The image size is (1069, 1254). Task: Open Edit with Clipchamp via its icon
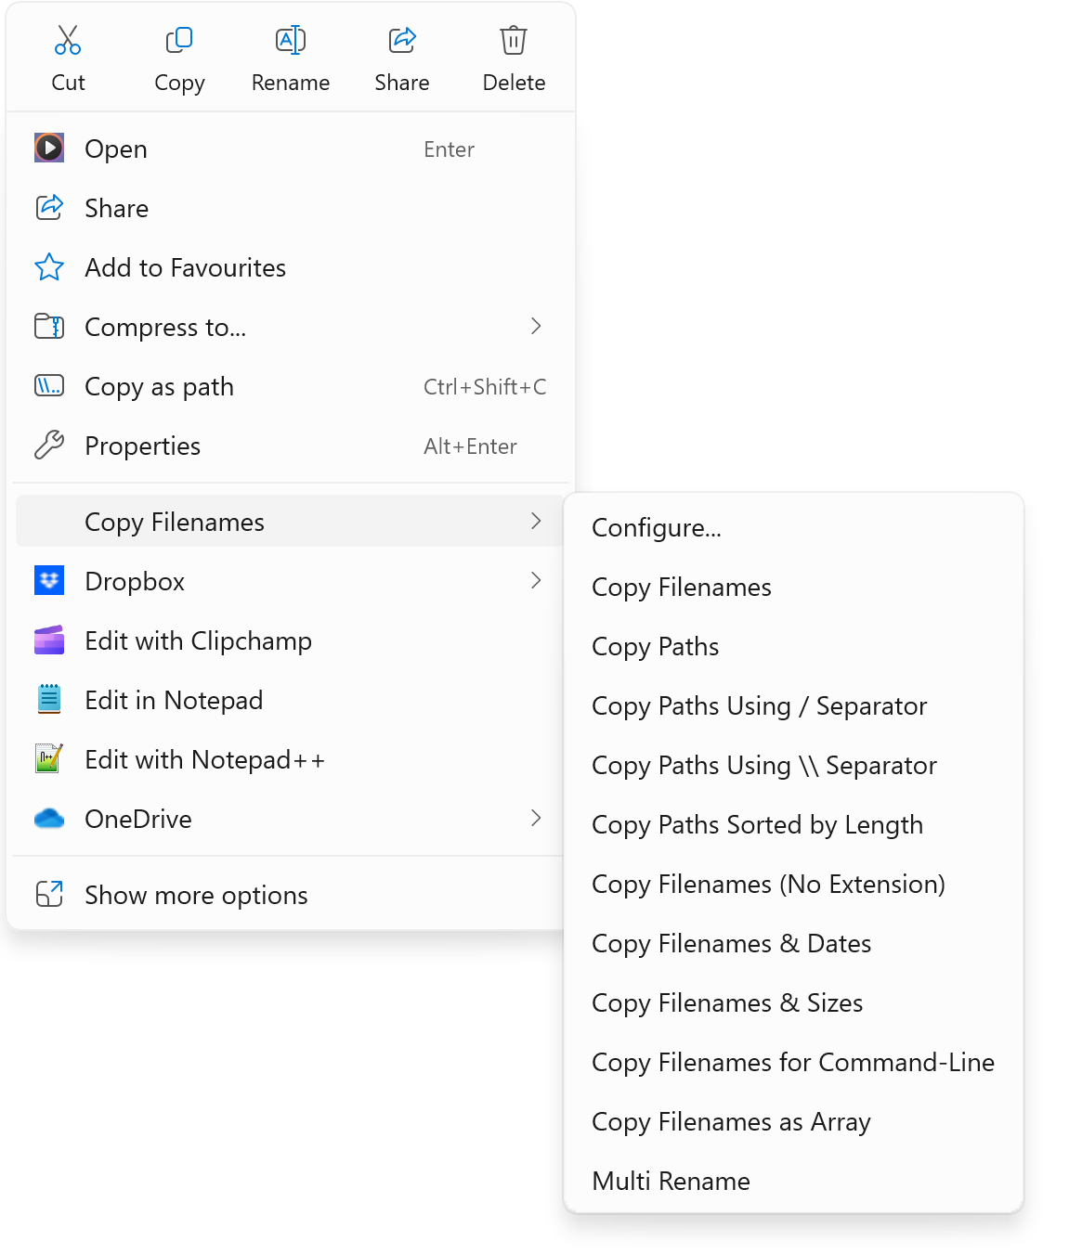tap(48, 640)
